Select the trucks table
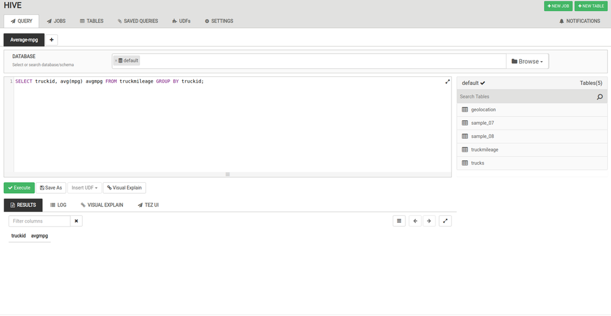Screen dimensions: 611x316 coord(532,163)
